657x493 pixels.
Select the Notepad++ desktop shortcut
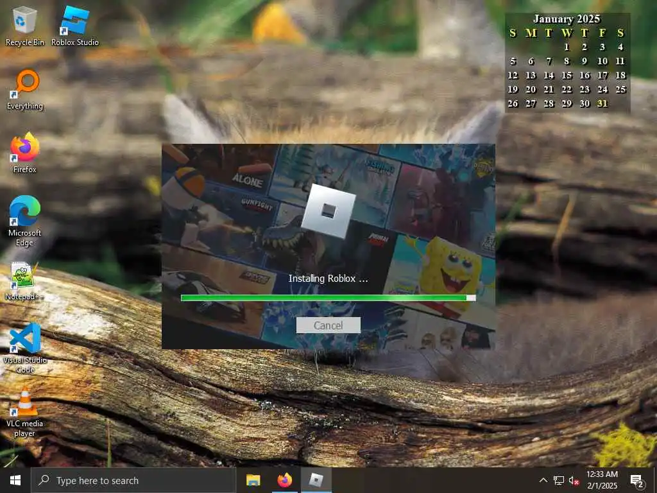point(25,281)
